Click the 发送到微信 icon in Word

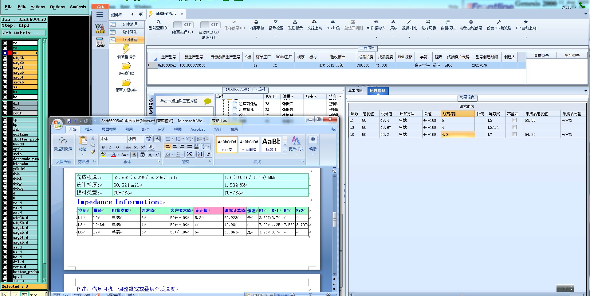point(63,141)
